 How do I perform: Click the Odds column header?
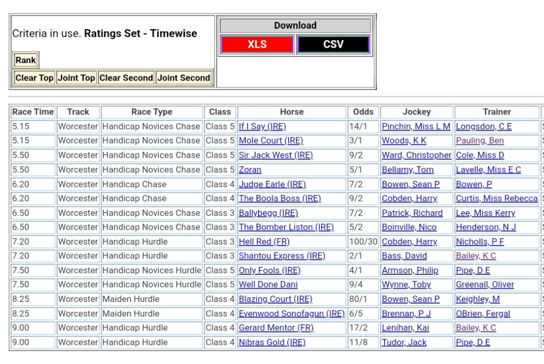(x=363, y=112)
